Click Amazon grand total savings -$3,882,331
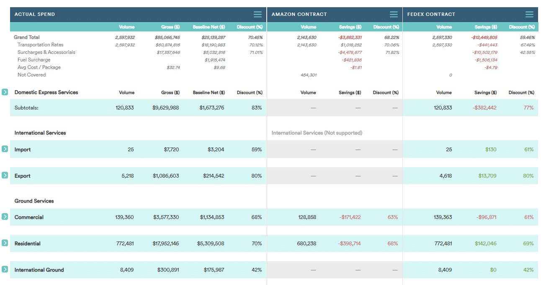The image size is (541, 285). point(350,37)
